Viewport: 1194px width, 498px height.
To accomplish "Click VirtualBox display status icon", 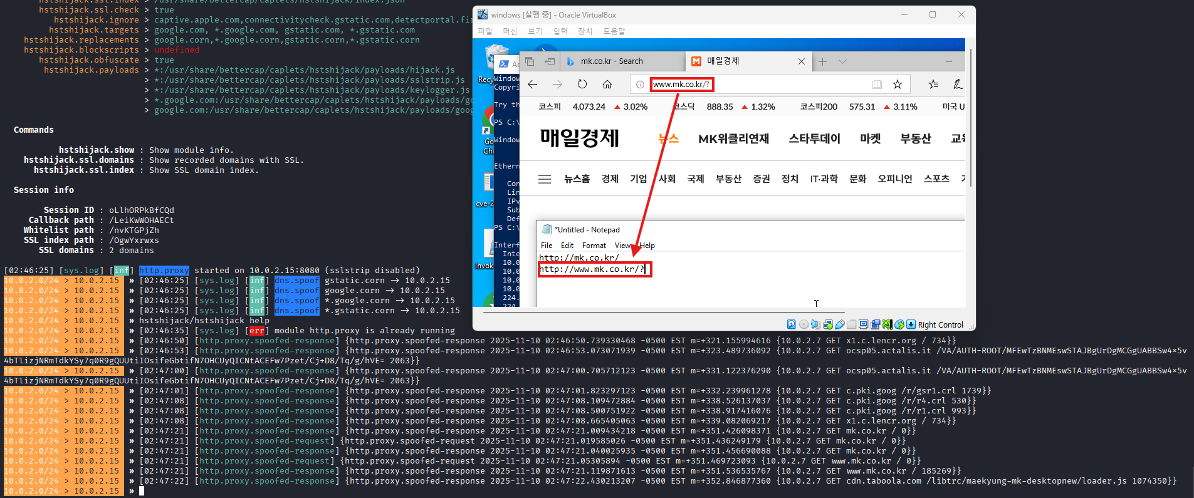I will click(863, 324).
